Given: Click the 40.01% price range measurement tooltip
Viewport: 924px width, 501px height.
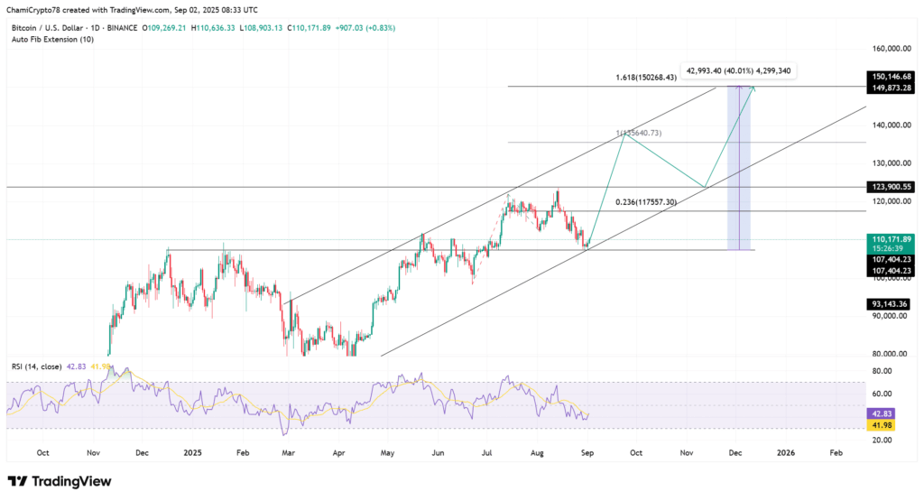Looking at the screenshot, I should click(741, 70).
